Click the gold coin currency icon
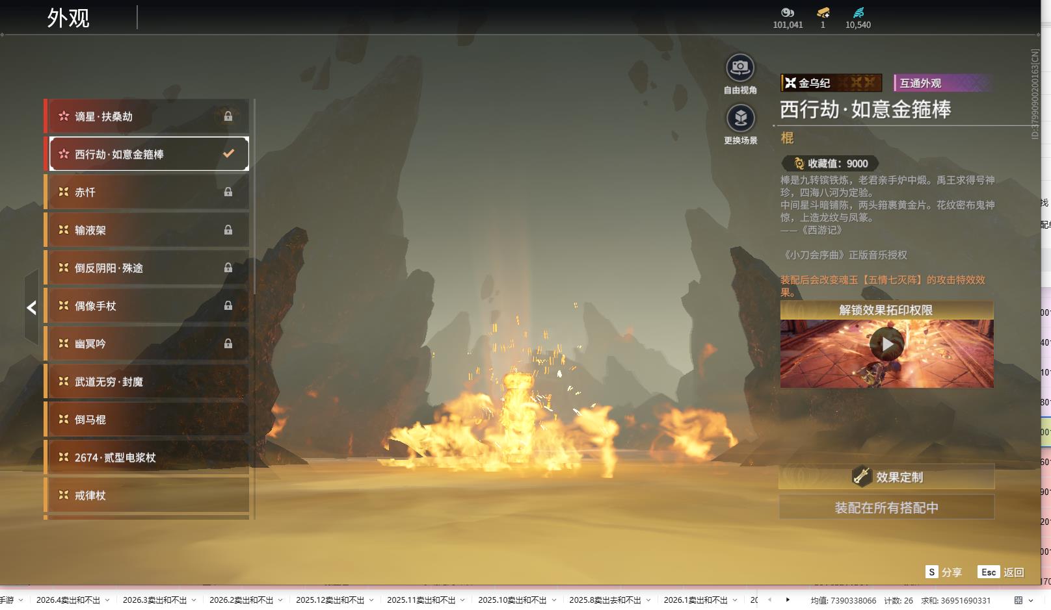Image resolution: width=1051 pixels, height=610 pixels. (x=788, y=12)
